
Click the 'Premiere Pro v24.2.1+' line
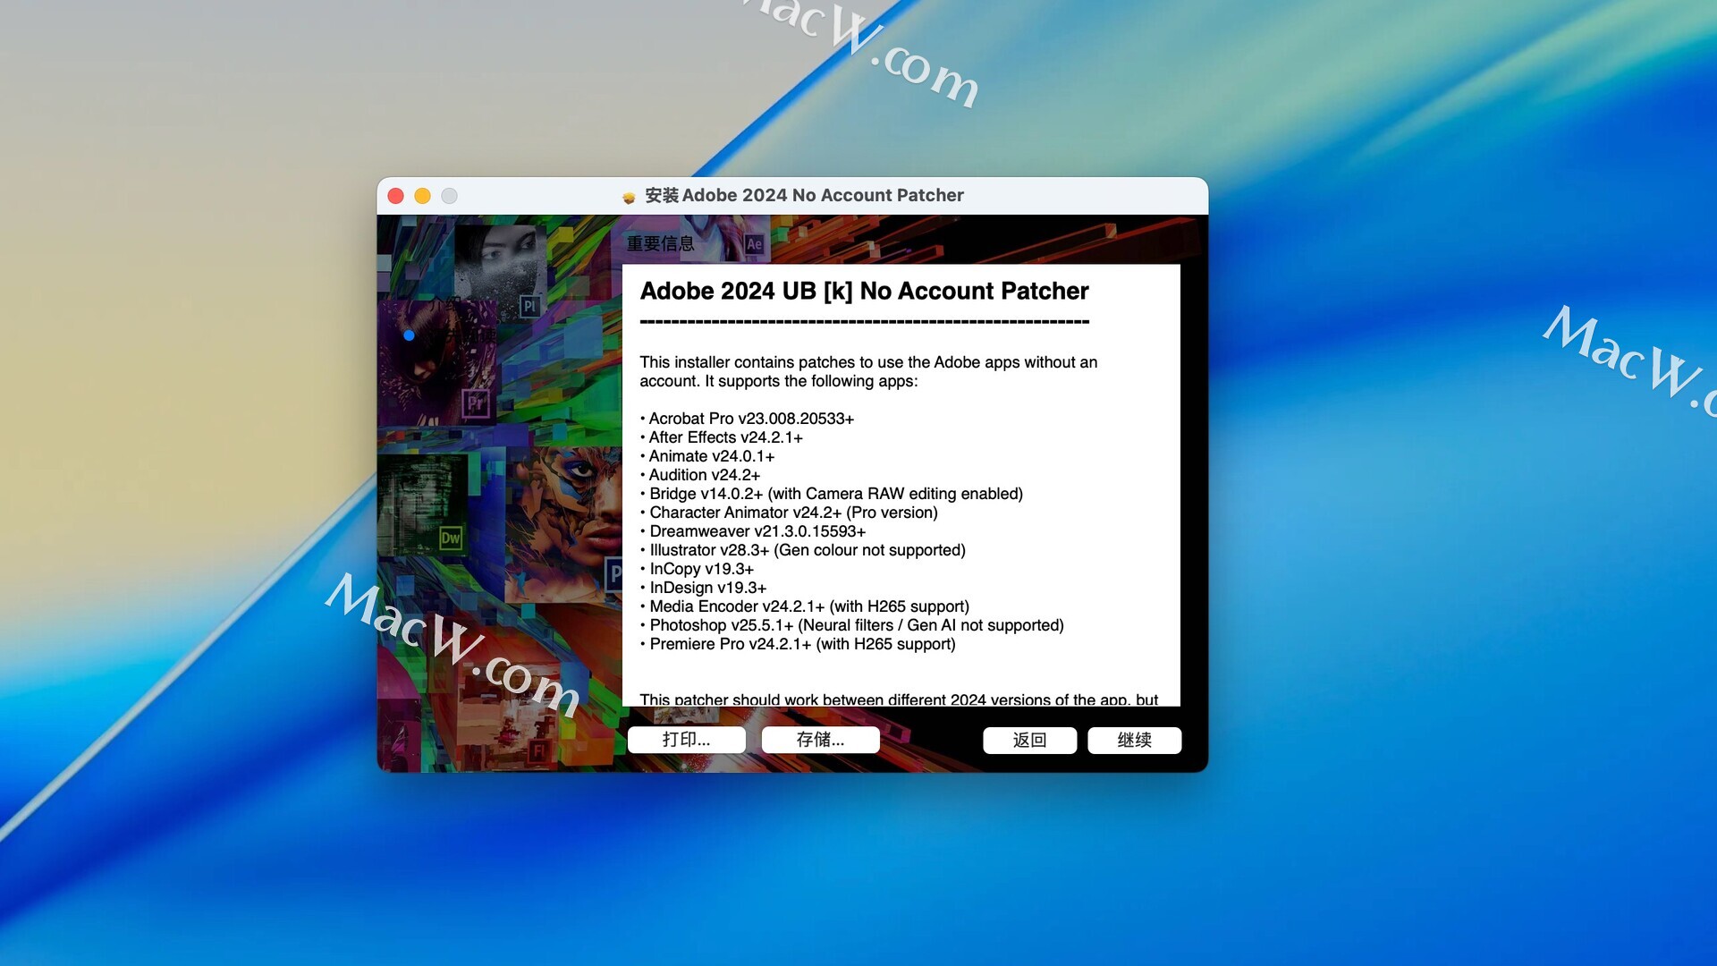coord(798,644)
